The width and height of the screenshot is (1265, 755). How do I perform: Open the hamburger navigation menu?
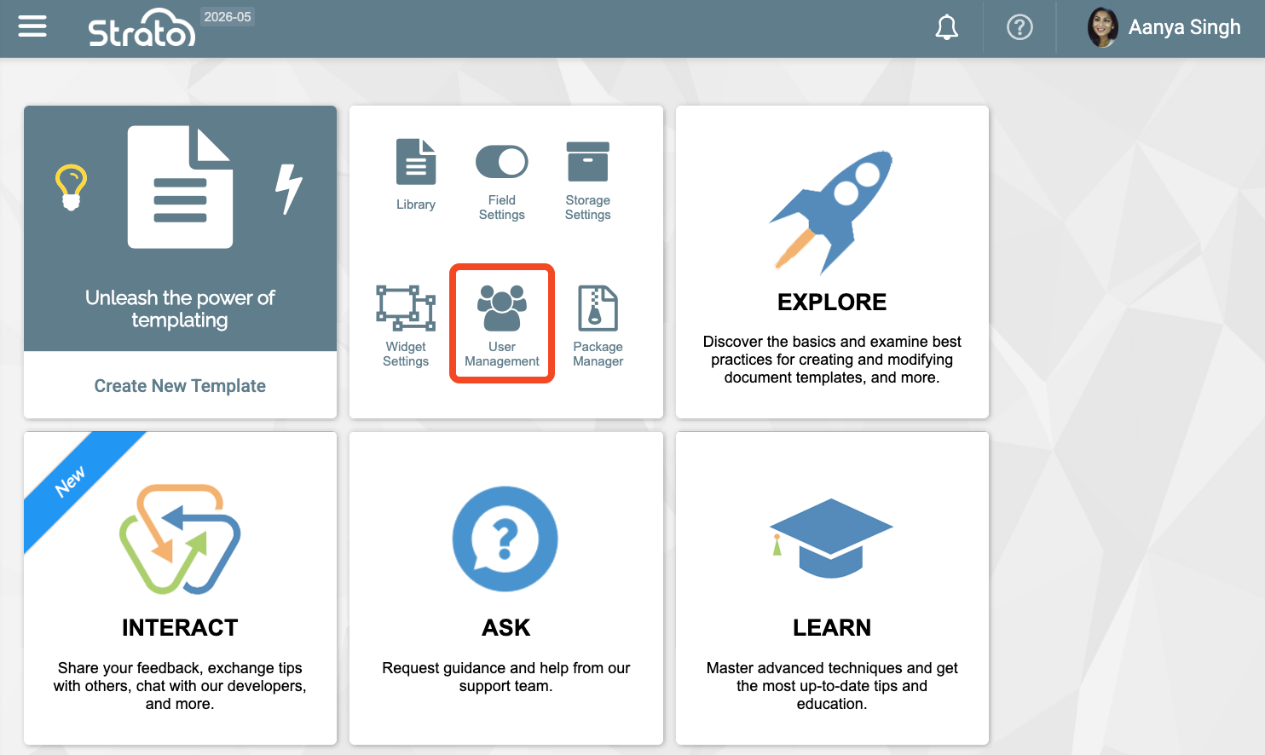(x=32, y=27)
